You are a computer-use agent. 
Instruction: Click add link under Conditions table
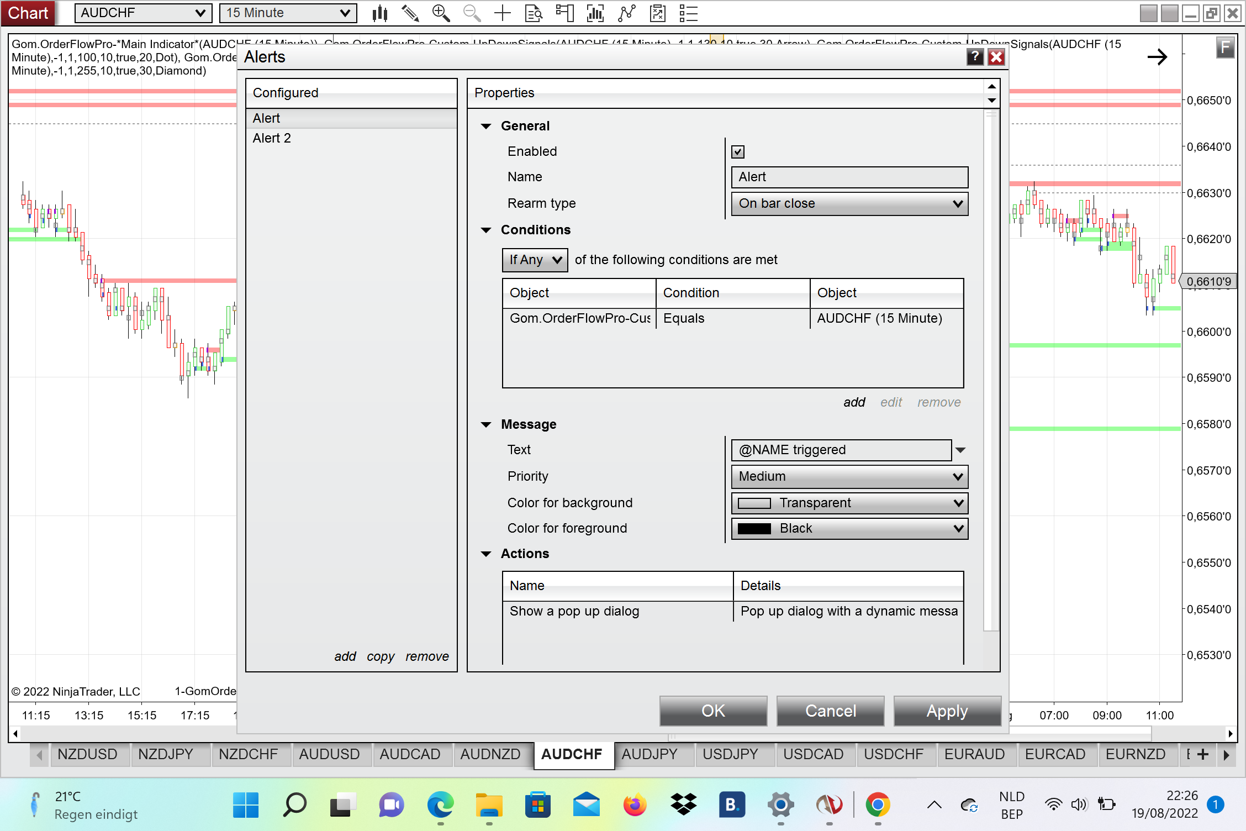854,402
